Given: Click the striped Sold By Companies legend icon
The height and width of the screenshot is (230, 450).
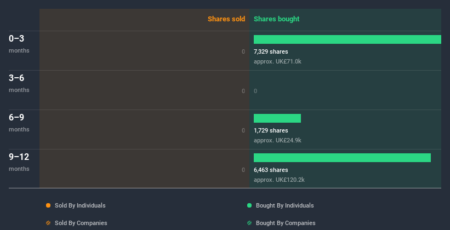Looking at the screenshot, I should [48, 223].
